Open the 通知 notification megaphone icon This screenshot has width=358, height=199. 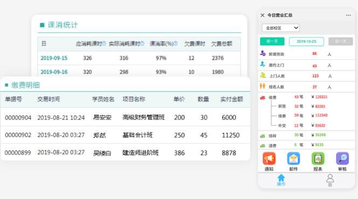tap(269, 159)
